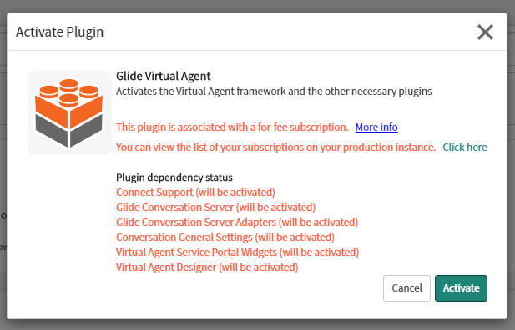Close the Activate Plugin dialog with X
Image resolution: width=515 pixels, height=330 pixels.
[x=485, y=32]
